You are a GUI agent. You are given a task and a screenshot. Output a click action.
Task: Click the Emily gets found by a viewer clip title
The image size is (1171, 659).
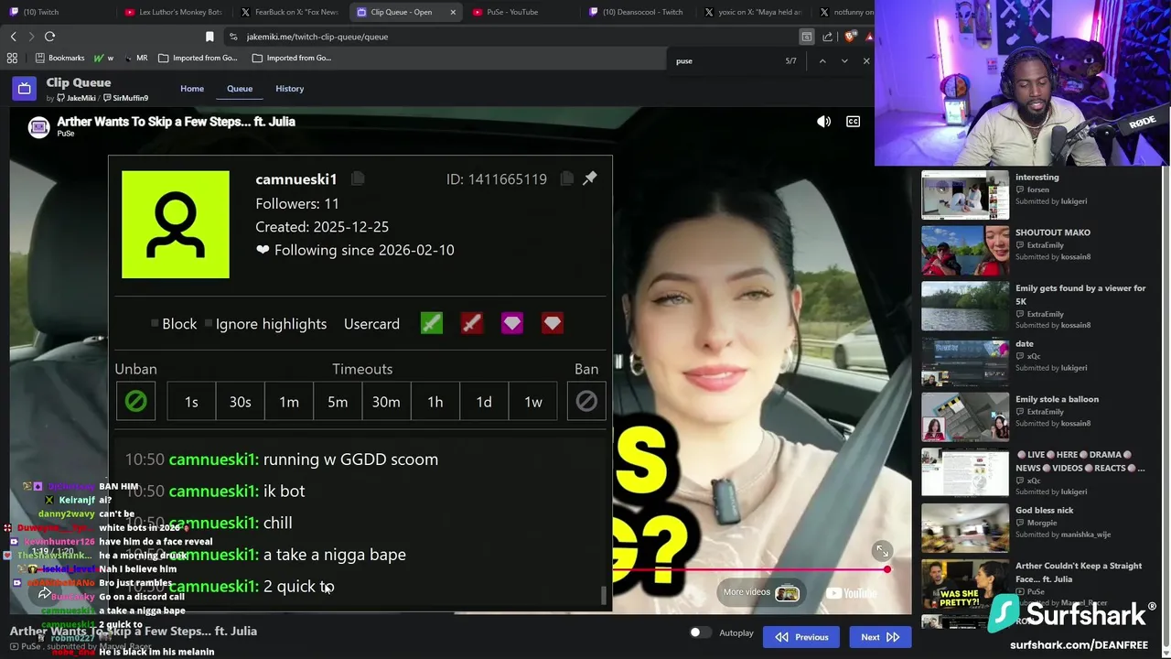(x=1080, y=295)
